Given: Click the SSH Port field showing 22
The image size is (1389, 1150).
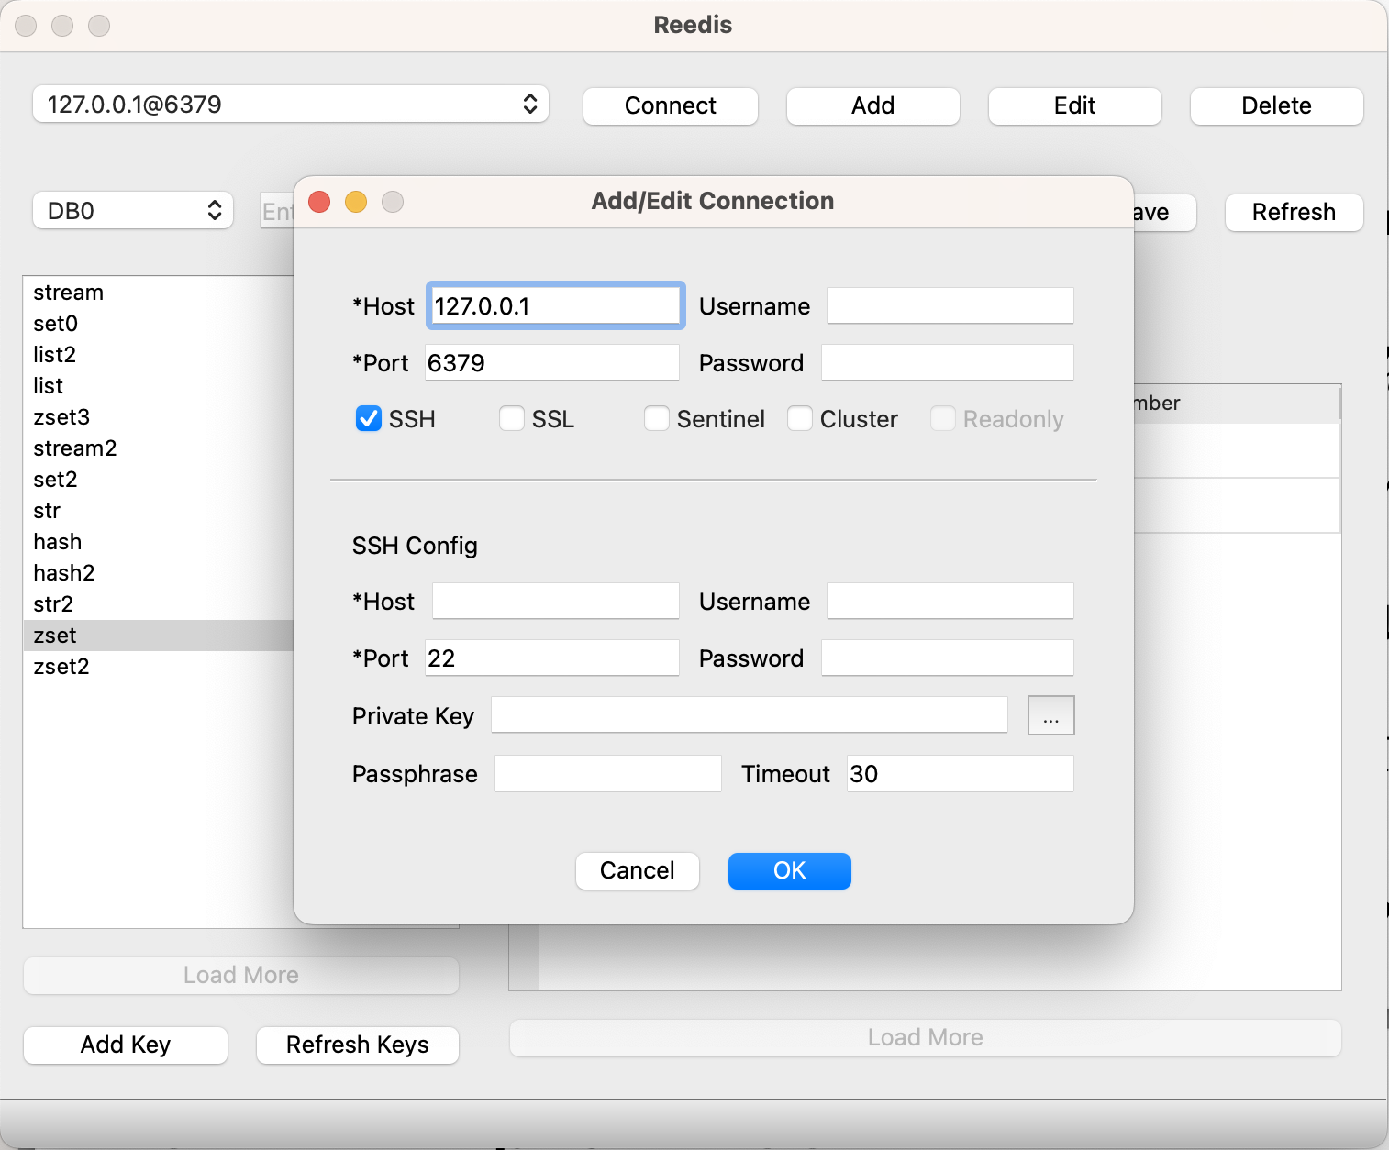Looking at the screenshot, I should point(552,658).
